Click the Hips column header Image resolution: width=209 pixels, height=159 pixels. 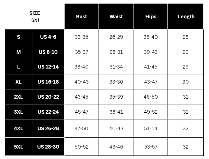click(151, 16)
